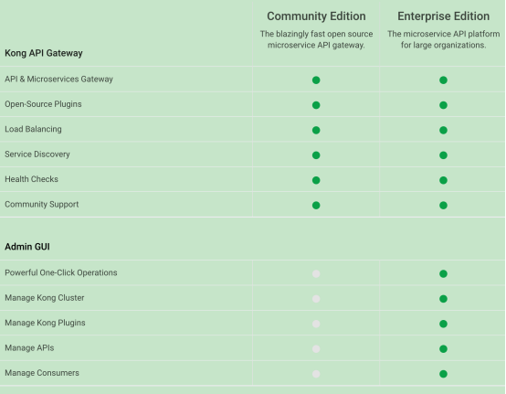Click the Community gray dot for Manage APIs

(316, 349)
